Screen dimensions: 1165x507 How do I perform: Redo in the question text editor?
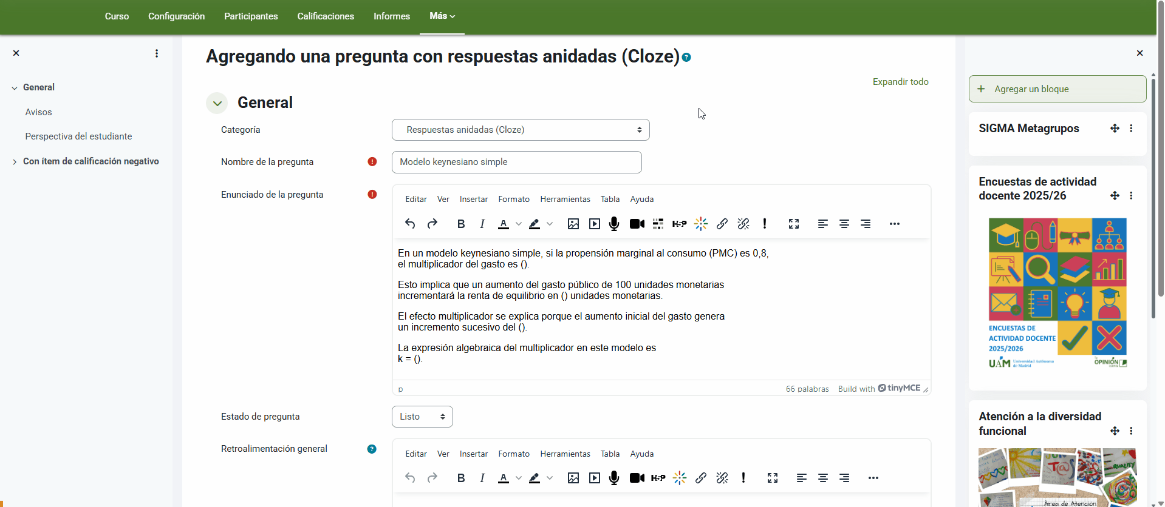[432, 224]
